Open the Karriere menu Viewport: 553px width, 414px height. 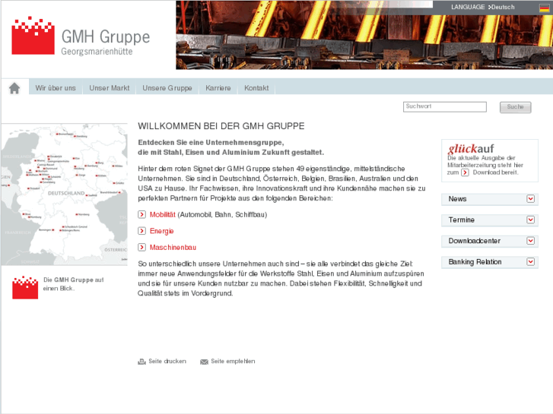click(x=218, y=88)
